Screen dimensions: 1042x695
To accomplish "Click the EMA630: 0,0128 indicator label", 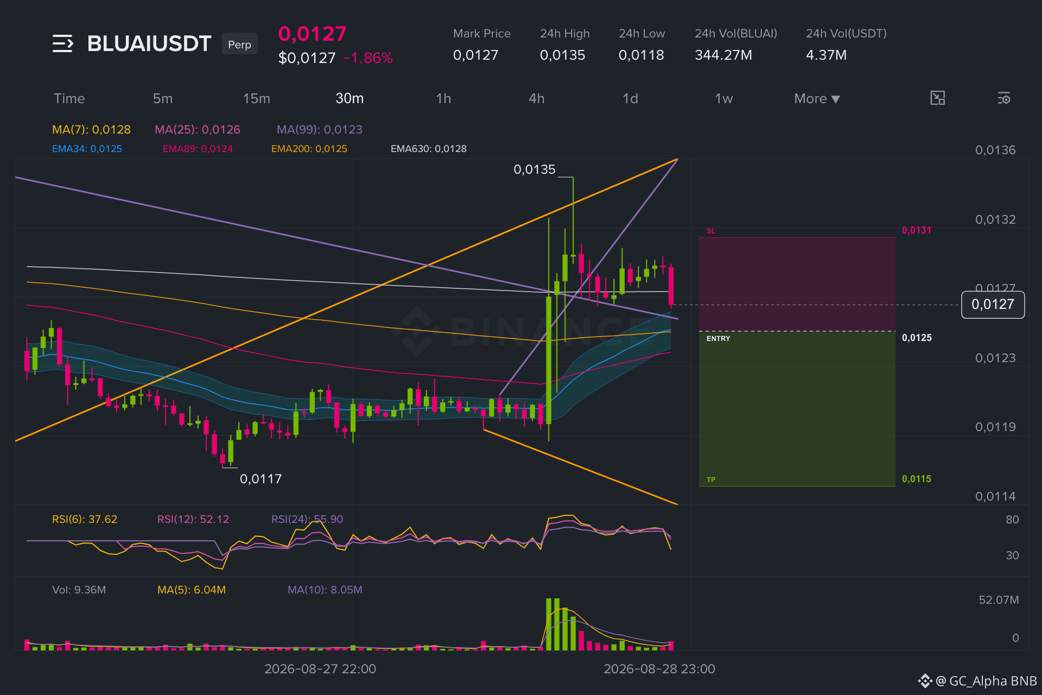I will (x=429, y=149).
